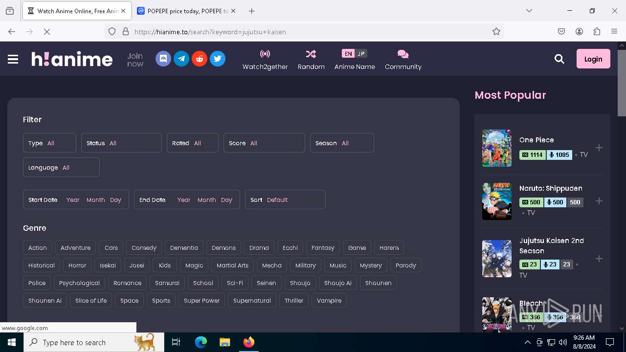
Task: Open File Explorer from the taskbar
Action: coord(224,342)
